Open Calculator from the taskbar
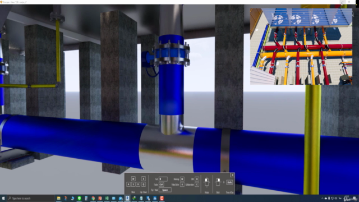The width and height of the screenshot is (359, 202). point(86,198)
